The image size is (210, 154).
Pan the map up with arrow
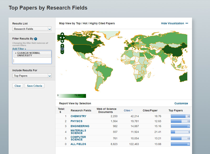(x=62, y=34)
